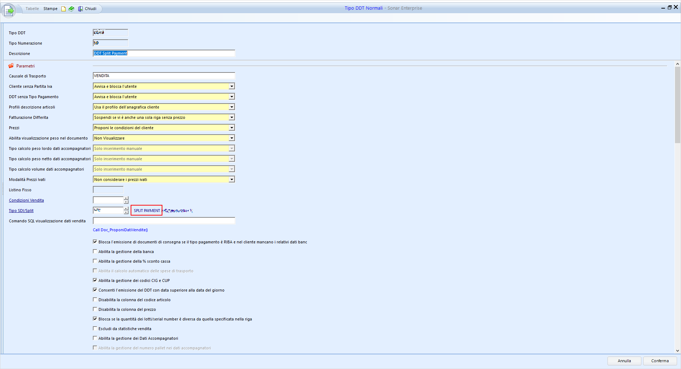This screenshot has height=369, width=681.
Task: Click the Causale di Trasporto text field
Action: (164, 76)
